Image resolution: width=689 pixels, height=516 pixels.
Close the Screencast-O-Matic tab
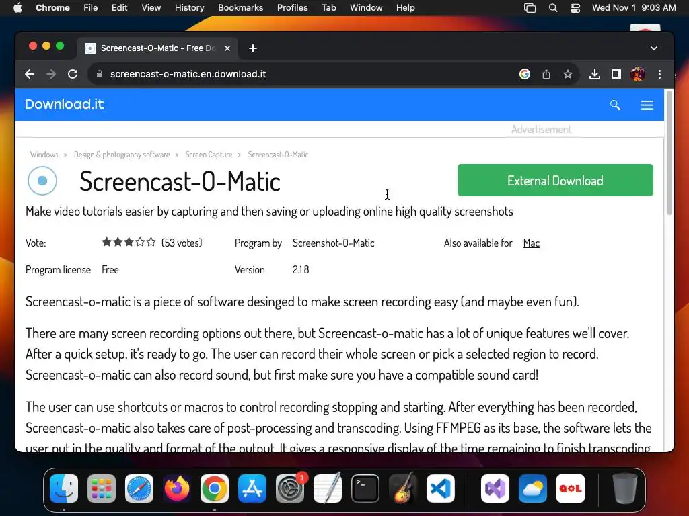227,48
